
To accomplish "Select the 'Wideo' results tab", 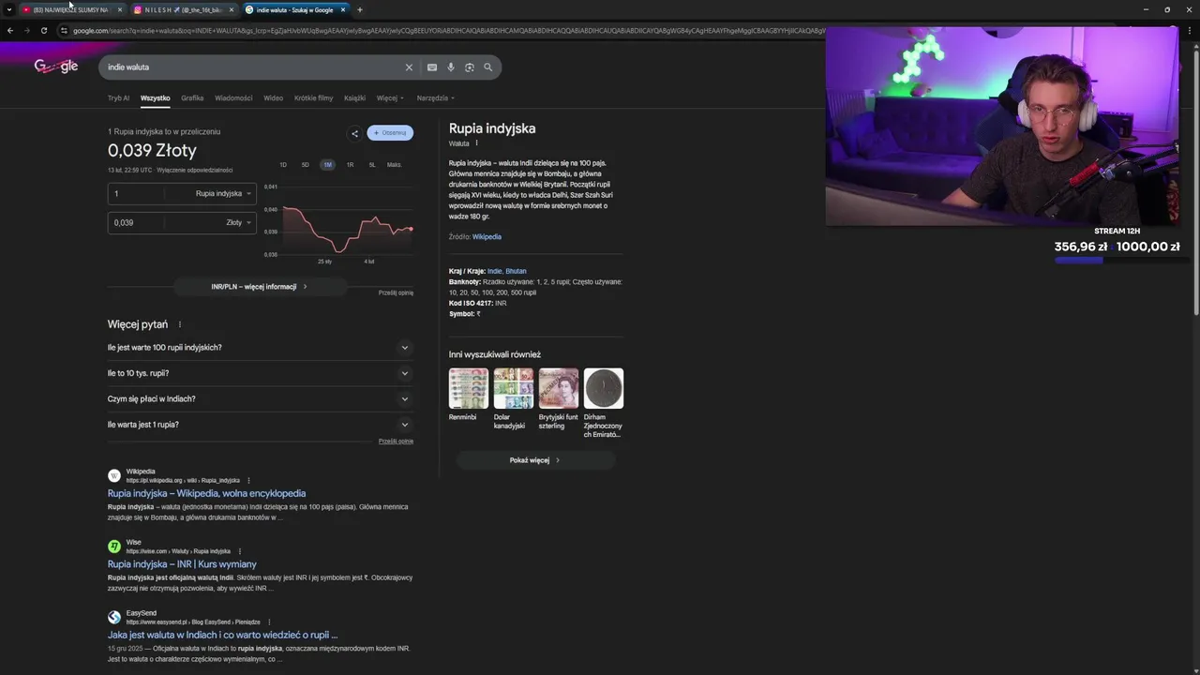I will point(273,97).
